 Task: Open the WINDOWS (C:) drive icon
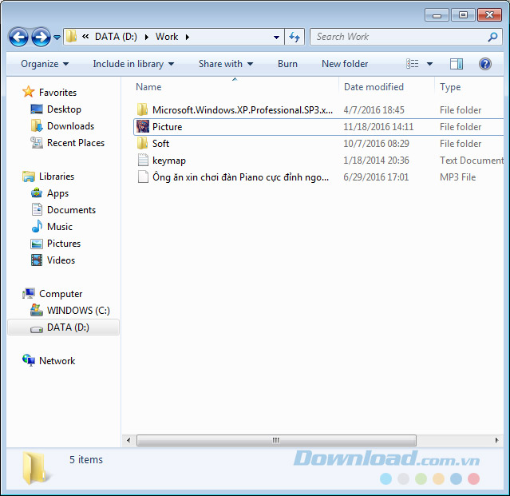pos(37,310)
